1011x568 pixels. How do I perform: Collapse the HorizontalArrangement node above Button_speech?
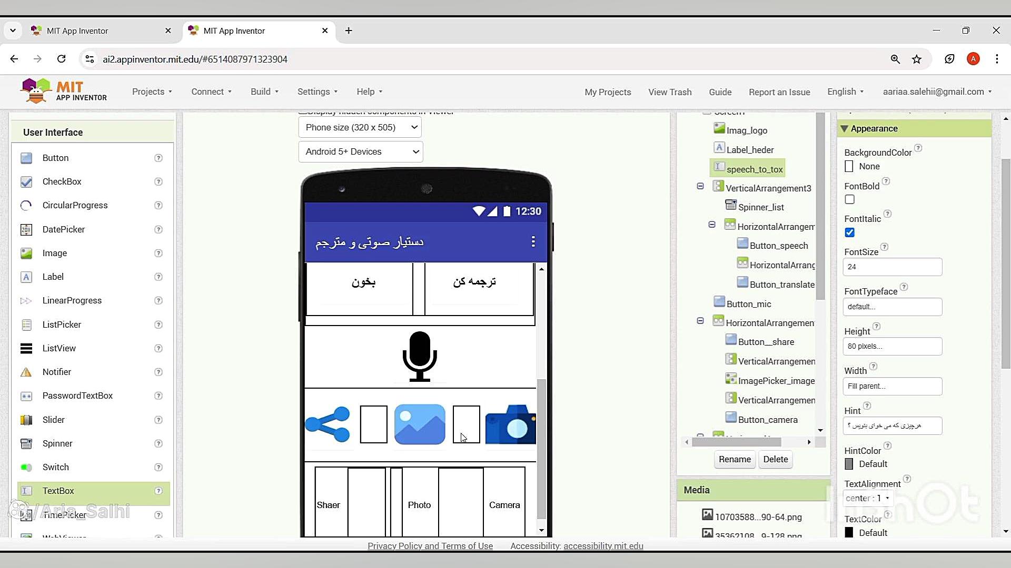coord(711,225)
